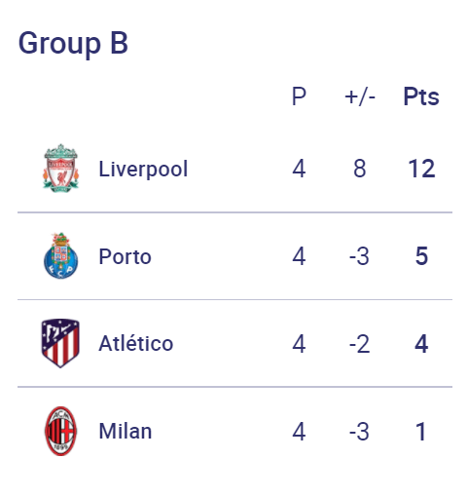Image resolution: width=468 pixels, height=497 pixels.
Task: Click Porto's matches played value
Action: coord(299,256)
